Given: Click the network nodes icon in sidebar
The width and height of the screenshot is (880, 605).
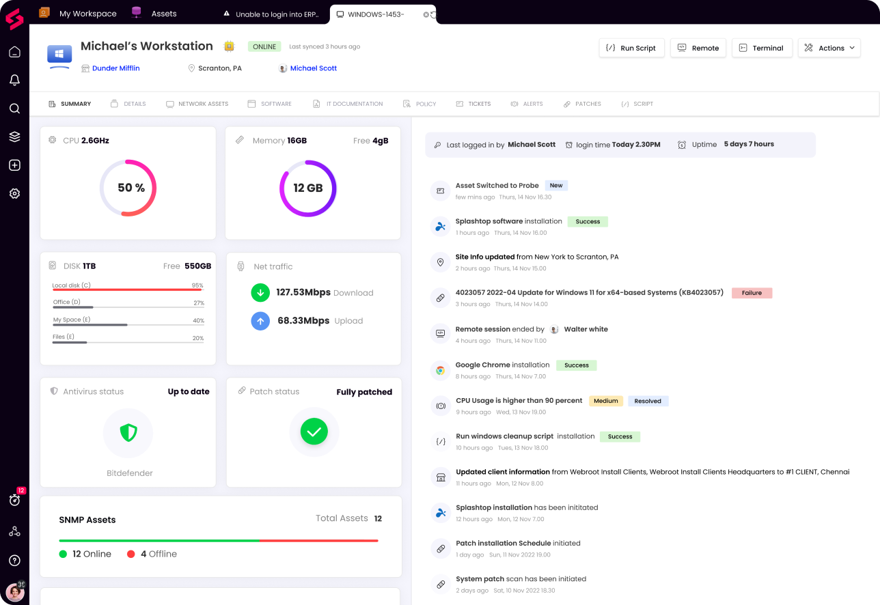Looking at the screenshot, I should [x=14, y=531].
